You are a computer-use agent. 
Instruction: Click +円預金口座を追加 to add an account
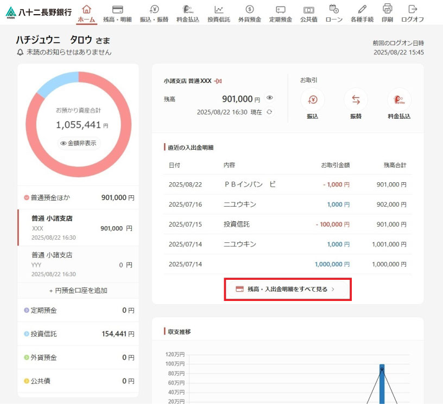pos(78,290)
